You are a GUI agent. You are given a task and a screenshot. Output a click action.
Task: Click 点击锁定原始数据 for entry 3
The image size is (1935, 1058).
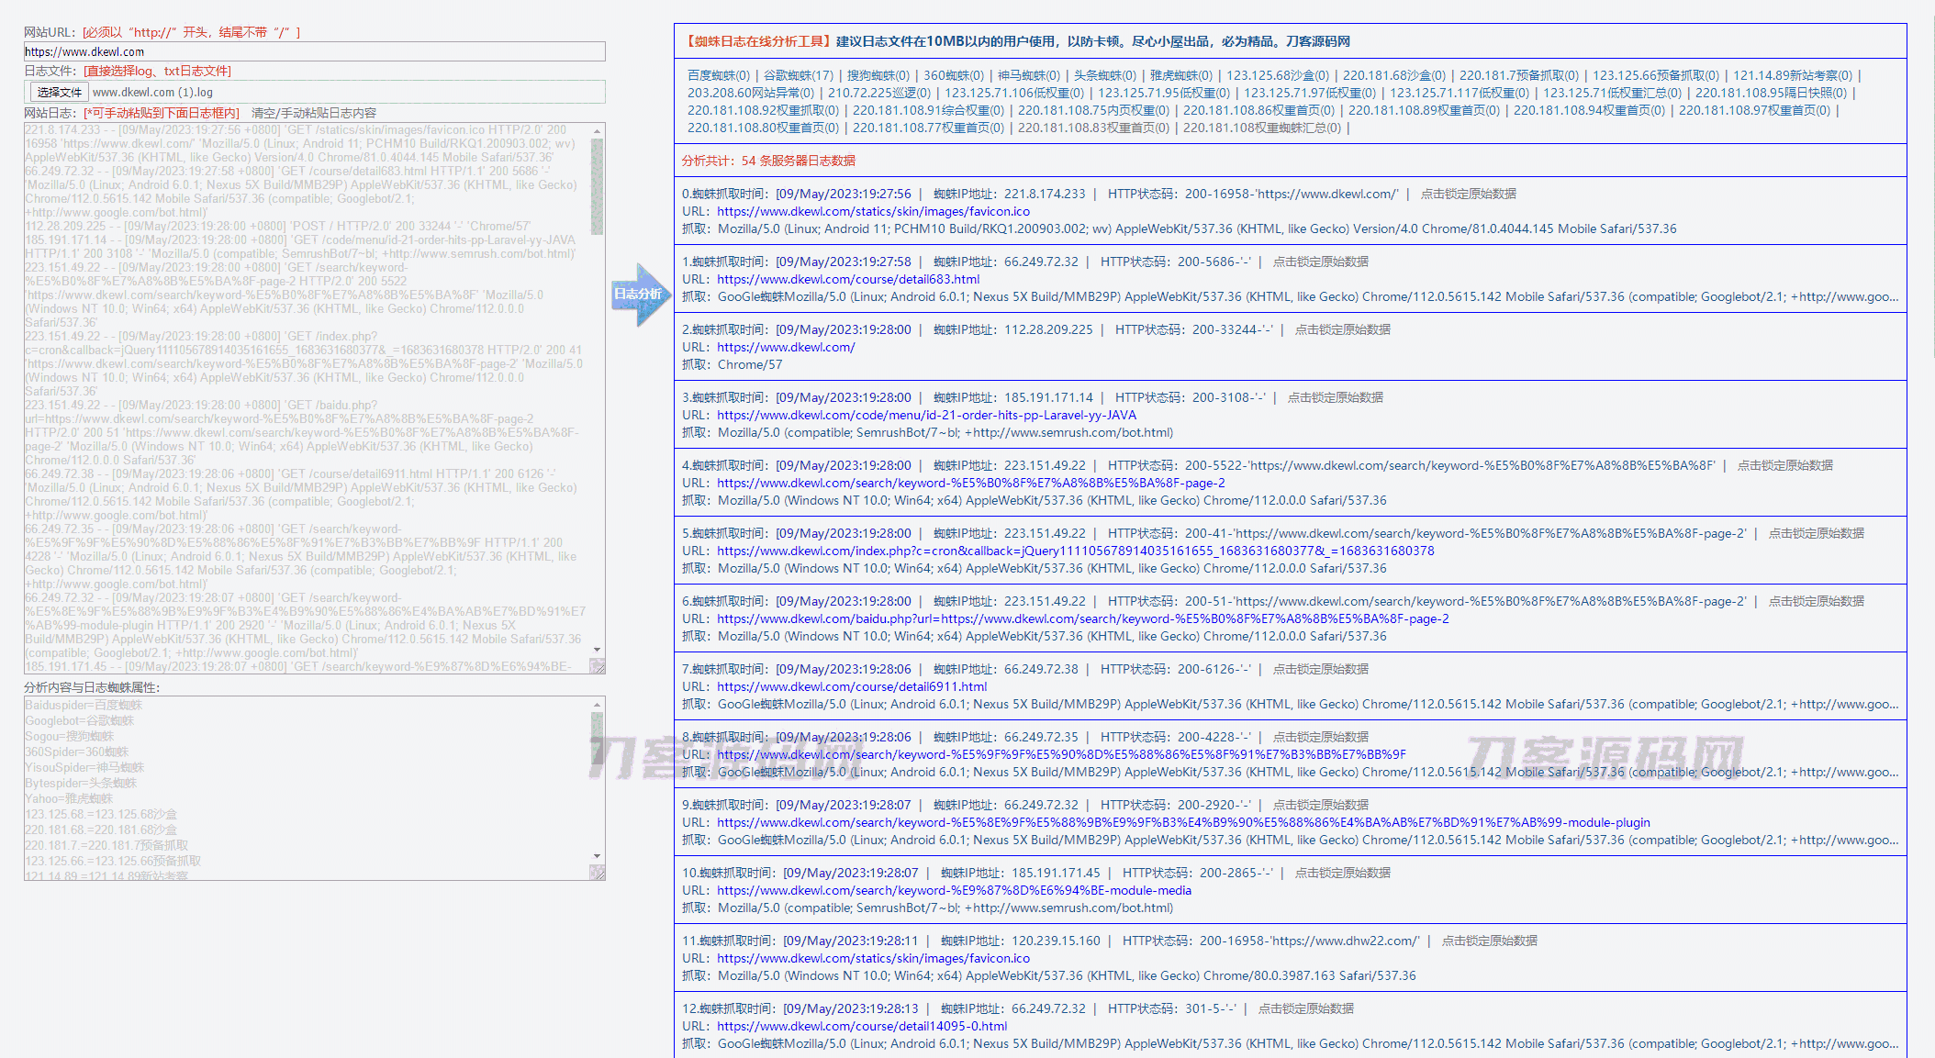tap(1335, 397)
